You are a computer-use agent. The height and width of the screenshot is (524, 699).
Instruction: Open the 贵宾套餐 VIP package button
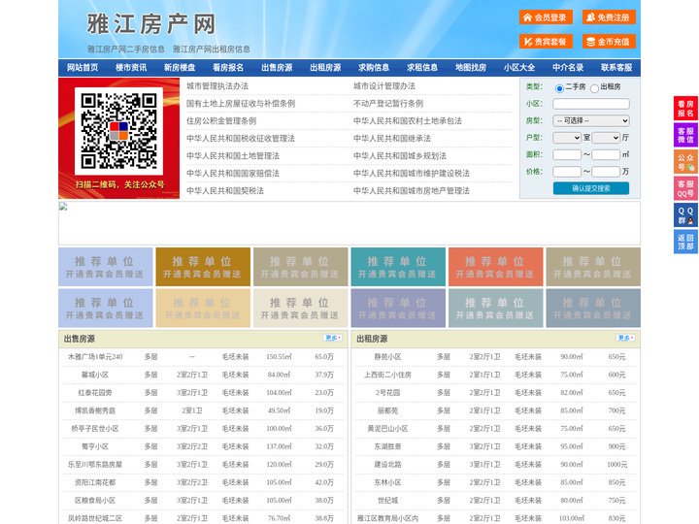pyautogui.click(x=546, y=42)
